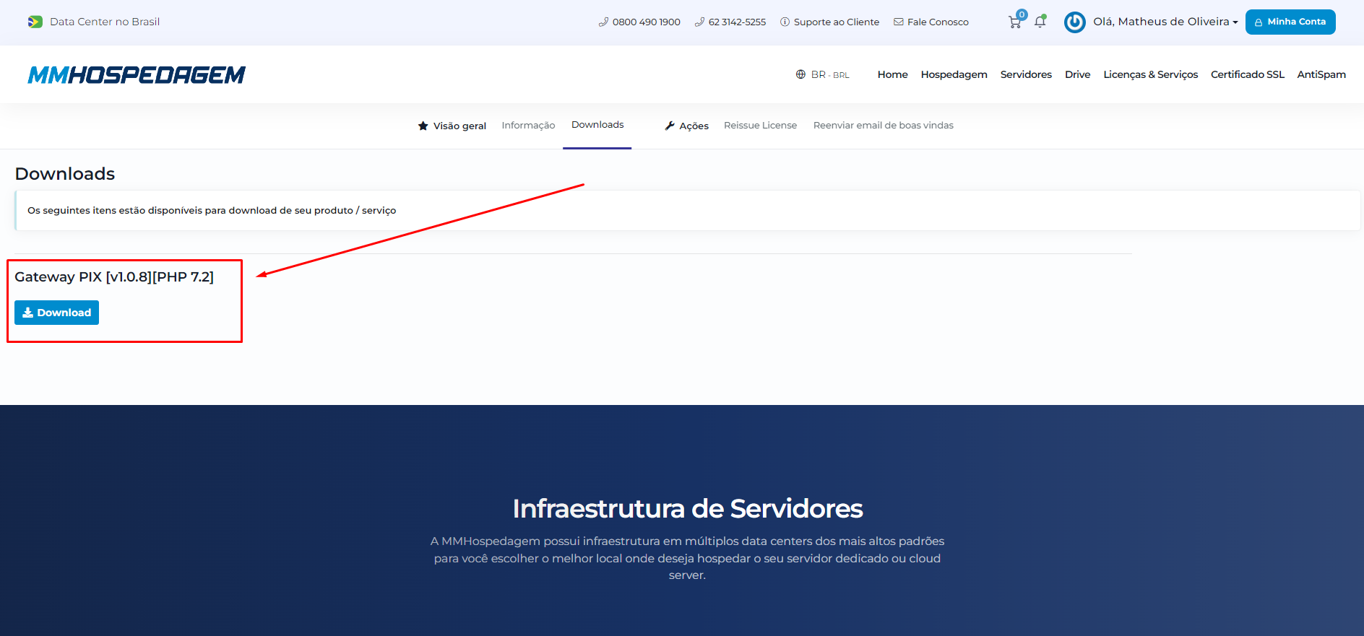This screenshot has height=636, width=1364.
Task: Click the MMHospedagem logo
Action: [x=137, y=74]
